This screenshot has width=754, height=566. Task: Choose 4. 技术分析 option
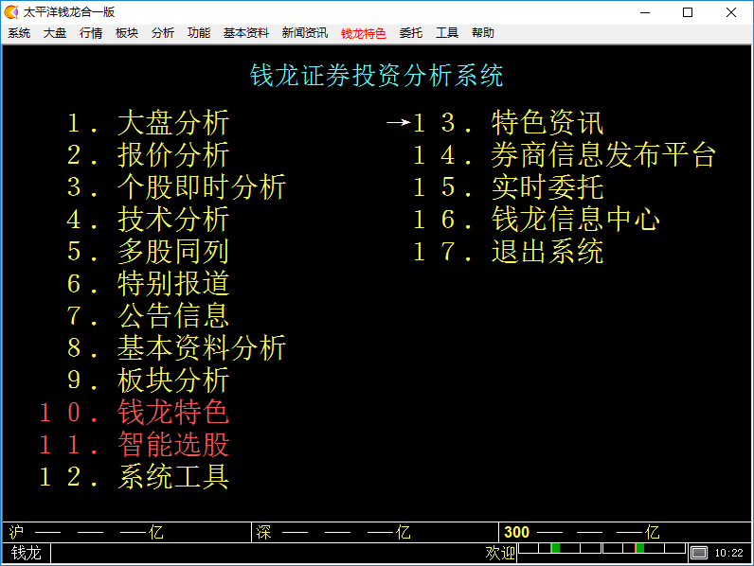(148, 219)
